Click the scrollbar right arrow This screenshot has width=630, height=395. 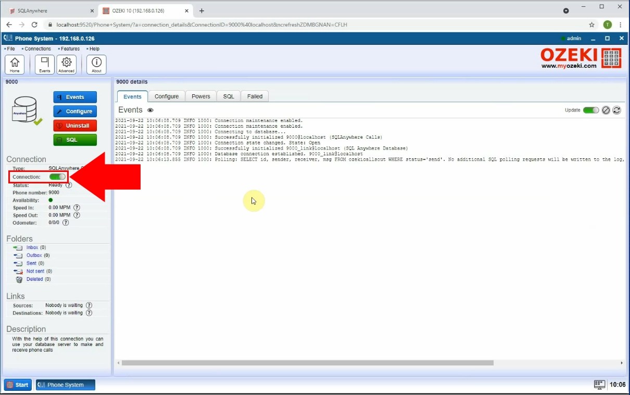click(x=622, y=363)
